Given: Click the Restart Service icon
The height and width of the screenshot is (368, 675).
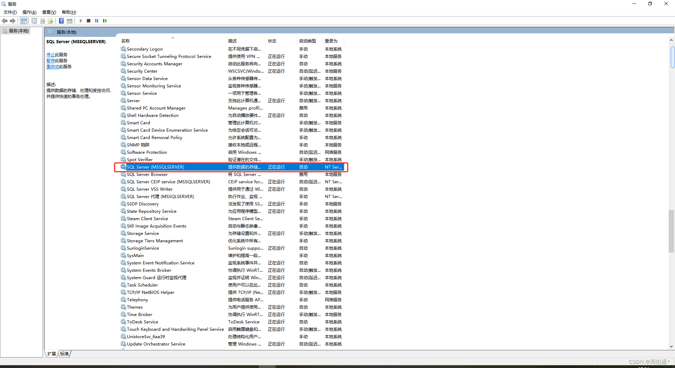Looking at the screenshot, I should (105, 21).
